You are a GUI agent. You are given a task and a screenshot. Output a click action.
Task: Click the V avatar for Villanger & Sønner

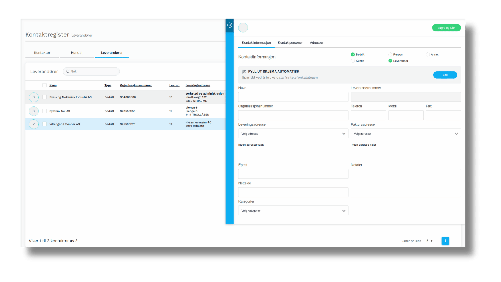tap(34, 124)
